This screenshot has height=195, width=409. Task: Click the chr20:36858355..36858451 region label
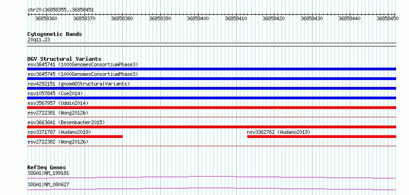61,10
